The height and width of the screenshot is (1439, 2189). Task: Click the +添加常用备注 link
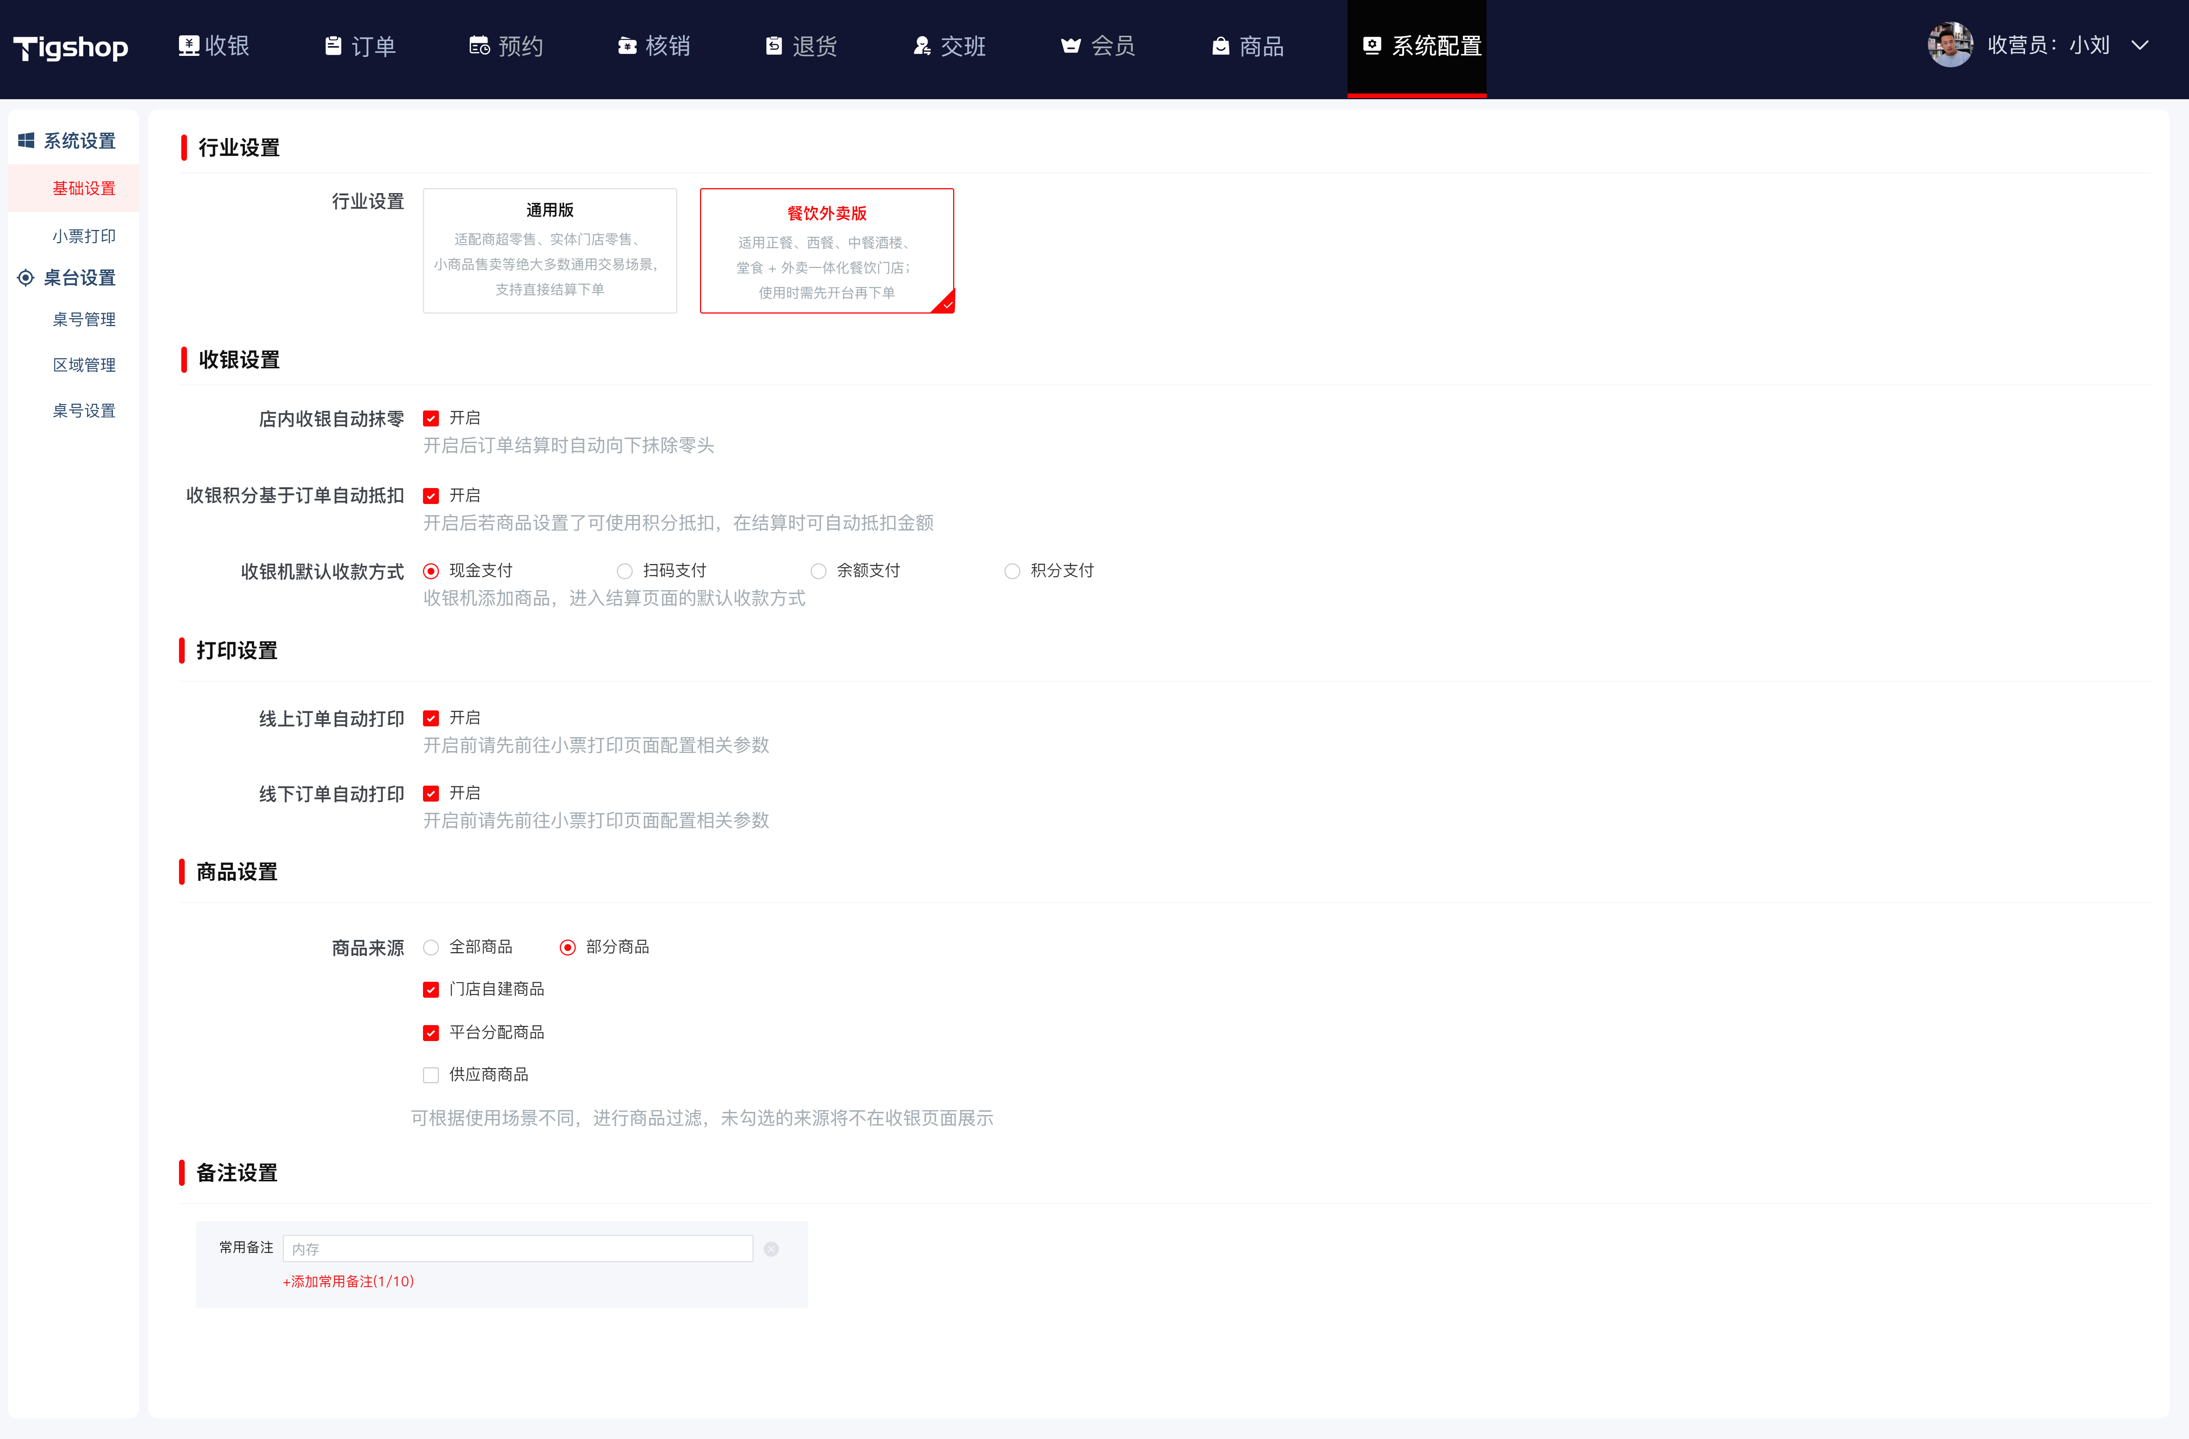tap(348, 1281)
